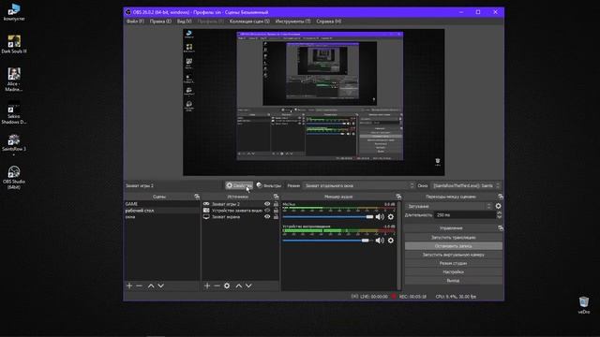
Task: Click the OBS preview canvas
Action: point(314,102)
